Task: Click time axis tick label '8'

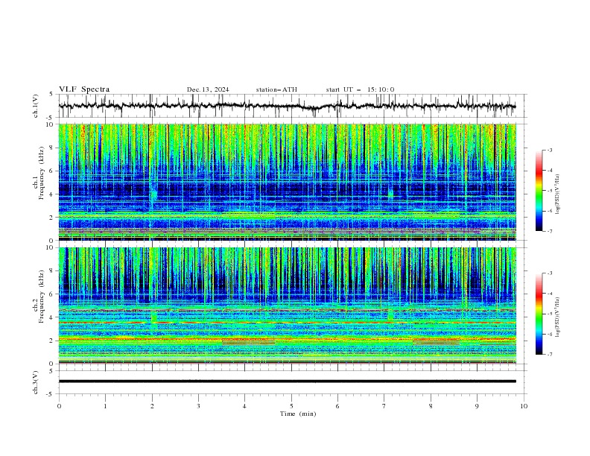Action: click(431, 406)
